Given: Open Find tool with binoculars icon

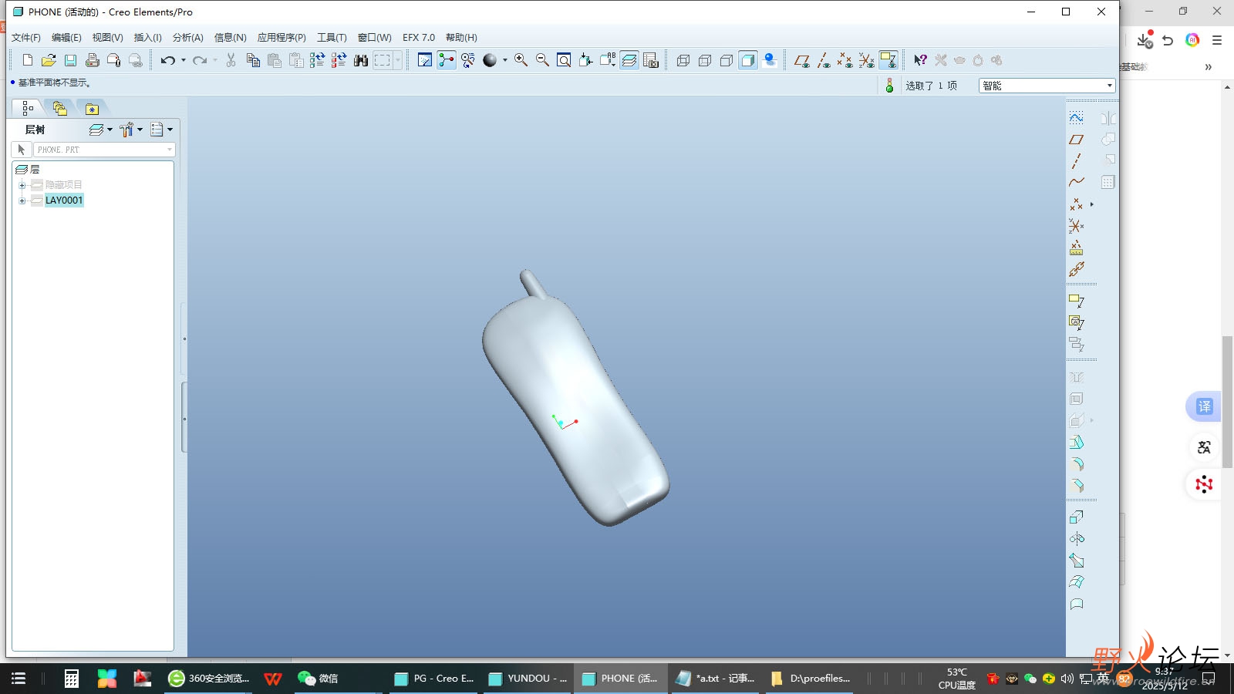Looking at the screenshot, I should tap(360, 60).
